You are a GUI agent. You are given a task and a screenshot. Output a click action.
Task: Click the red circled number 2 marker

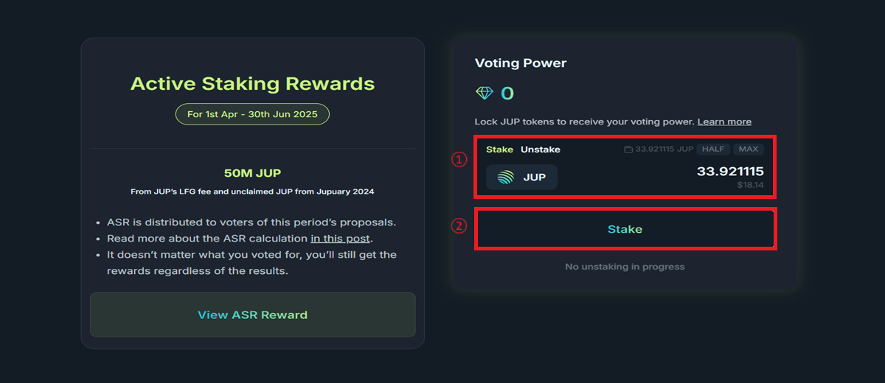pyautogui.click(x=459, y=227)
